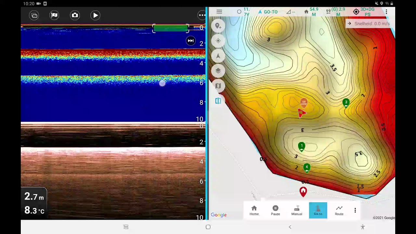Select green waypoint marker 4

pyautogui.click(x=306, y=168)
